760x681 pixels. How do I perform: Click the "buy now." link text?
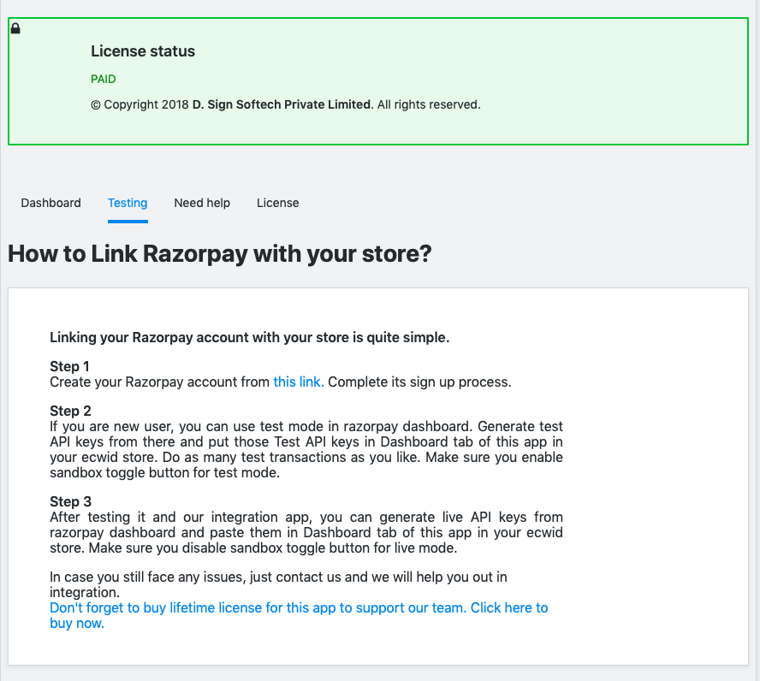(x=77, y=623)
